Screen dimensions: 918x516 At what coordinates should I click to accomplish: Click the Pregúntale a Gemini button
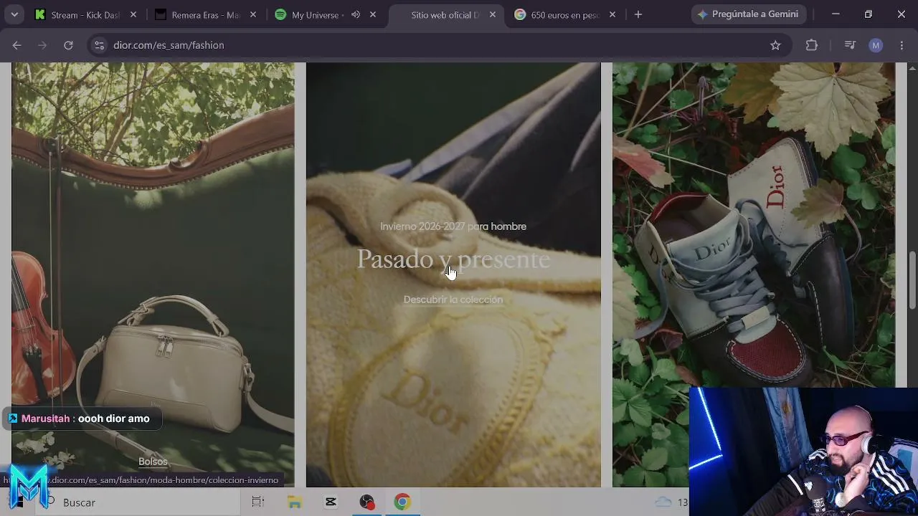pyautogui.click(x=748, y=14)
